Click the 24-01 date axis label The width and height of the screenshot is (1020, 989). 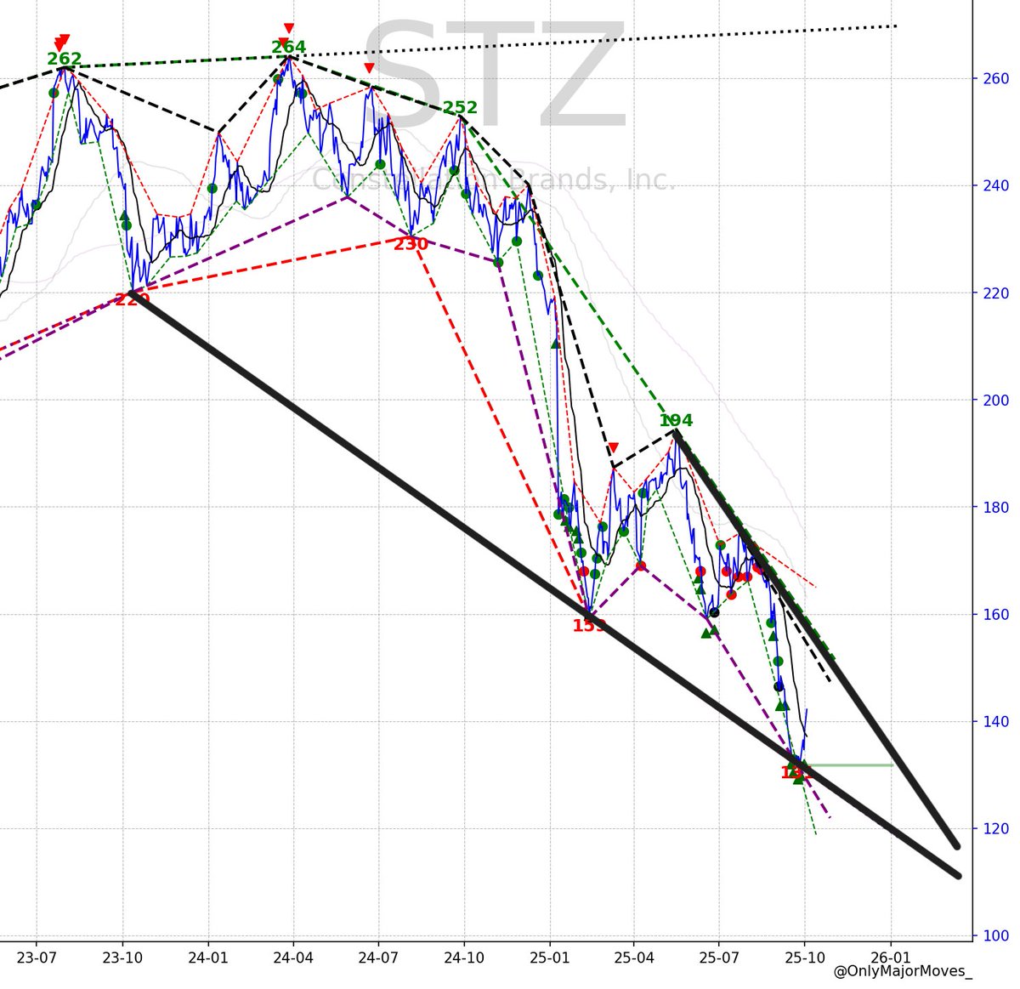click(208, 957)
